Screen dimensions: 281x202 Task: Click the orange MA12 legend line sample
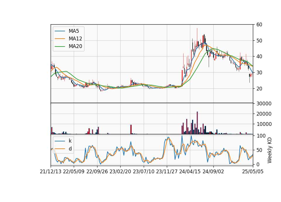(60, 39)
